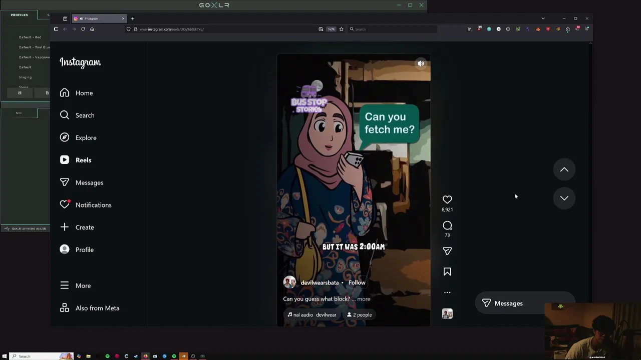This screenshot has height=360, width=641.
Task: Select the plain Default profile in GoXLR
Action: [x=25, y=67]
